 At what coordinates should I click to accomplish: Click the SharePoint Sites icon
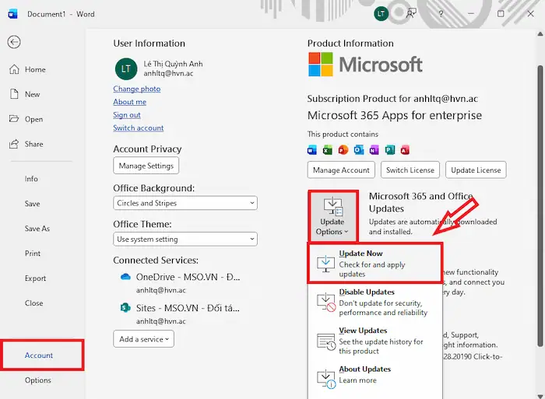125,308
